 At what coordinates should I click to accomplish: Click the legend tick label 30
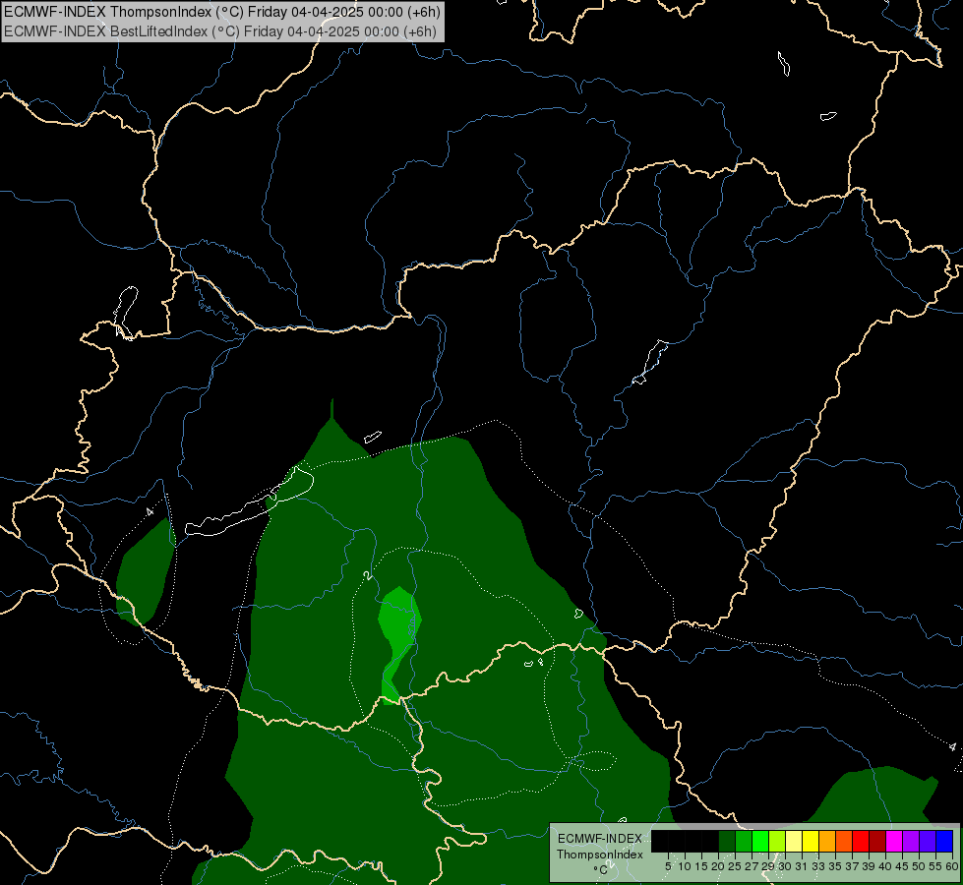[785, 866]
